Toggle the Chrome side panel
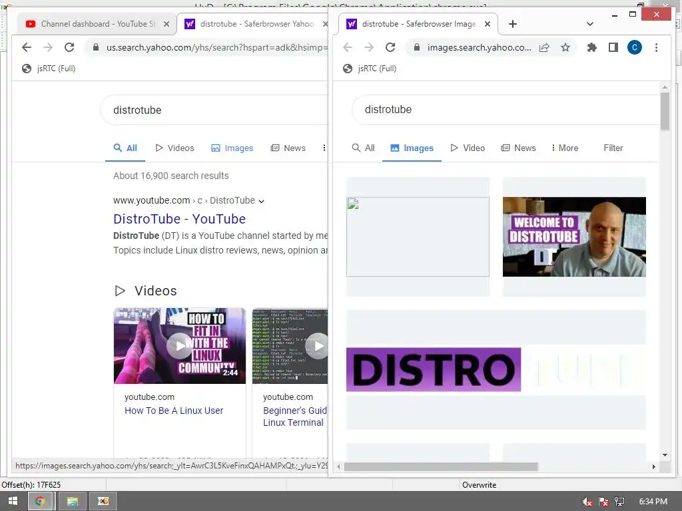The image size is (682, 511). pyautogui.click(x=613, y=47)
